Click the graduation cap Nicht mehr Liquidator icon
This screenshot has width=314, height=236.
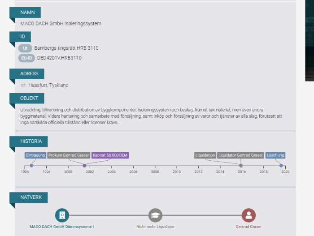[155, 215]
